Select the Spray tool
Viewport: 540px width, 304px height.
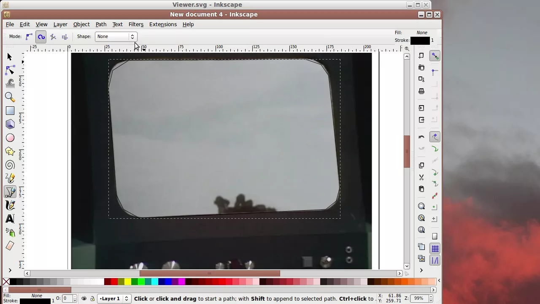[x=10, y=232]
